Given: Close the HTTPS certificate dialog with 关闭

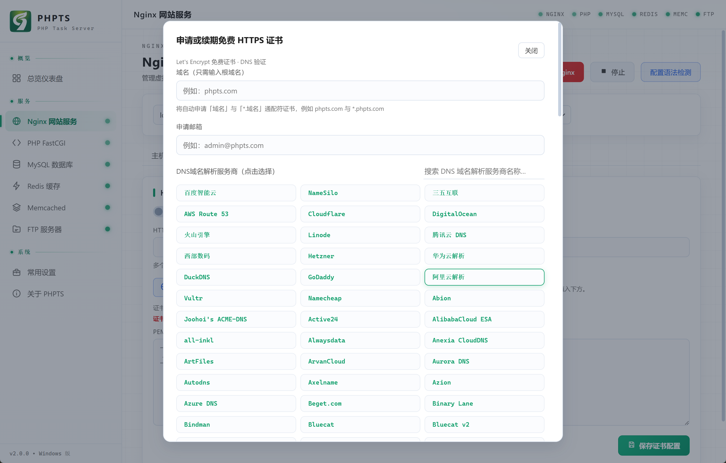Looking at the screenshot, I should coord(531,50).
